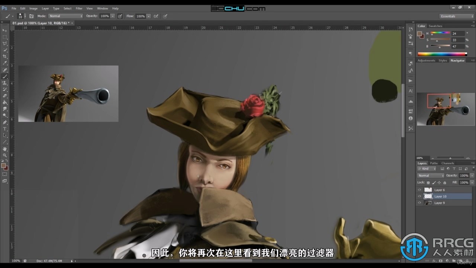Select the Quick Selection tool
The height and width of the screenshot is (268, 476).
pyautogui.click(x=5, y=50)
